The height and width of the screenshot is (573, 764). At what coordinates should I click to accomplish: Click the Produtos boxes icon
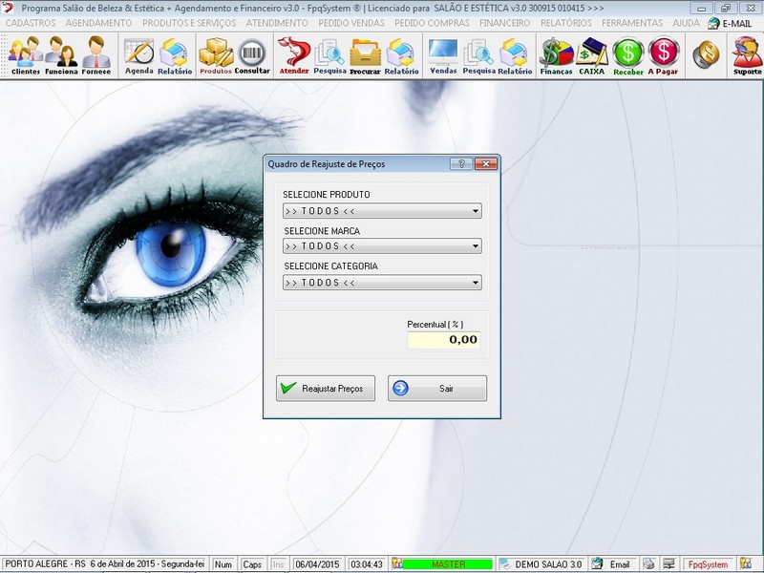pos(216,55)
